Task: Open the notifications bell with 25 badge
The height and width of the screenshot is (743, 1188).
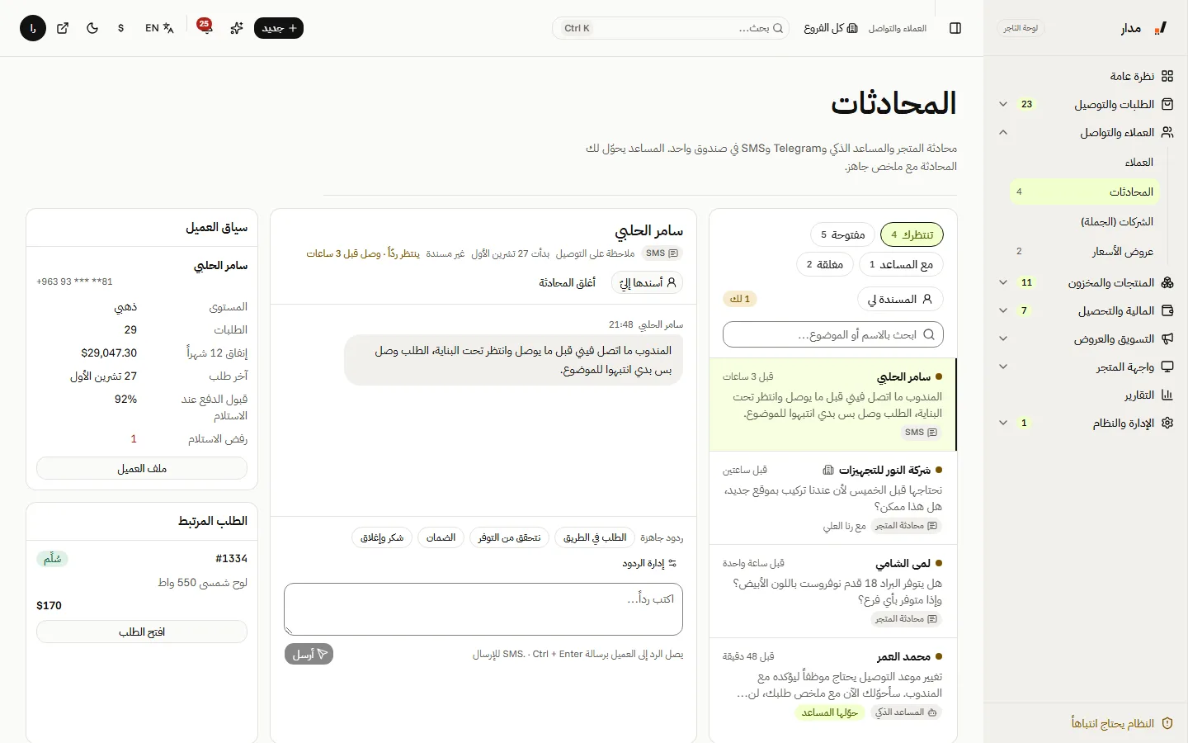Action: [x=205, y=27]
